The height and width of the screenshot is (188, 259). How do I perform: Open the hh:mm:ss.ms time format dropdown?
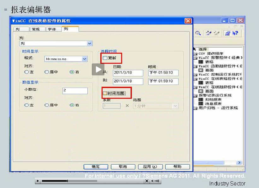click(x=85, y=59)
